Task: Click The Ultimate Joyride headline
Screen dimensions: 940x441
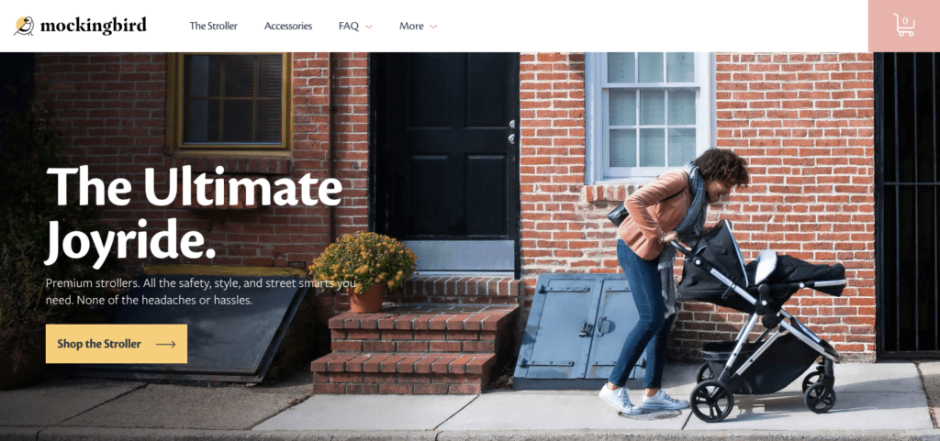Action: pos(195,214)
